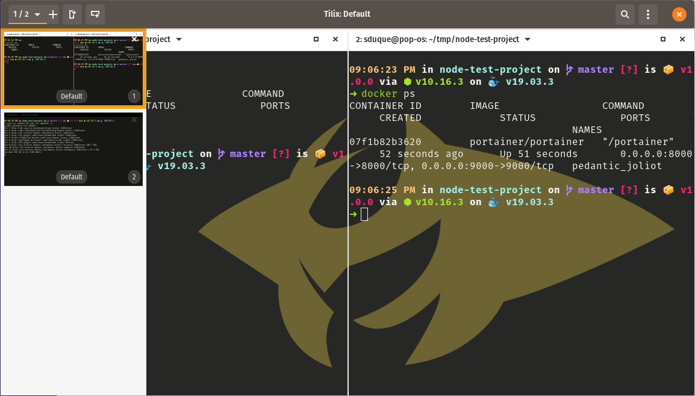This screenshot has height=396, width=695.
Task: Click the Default label on session 1
Action: [71, 96]
